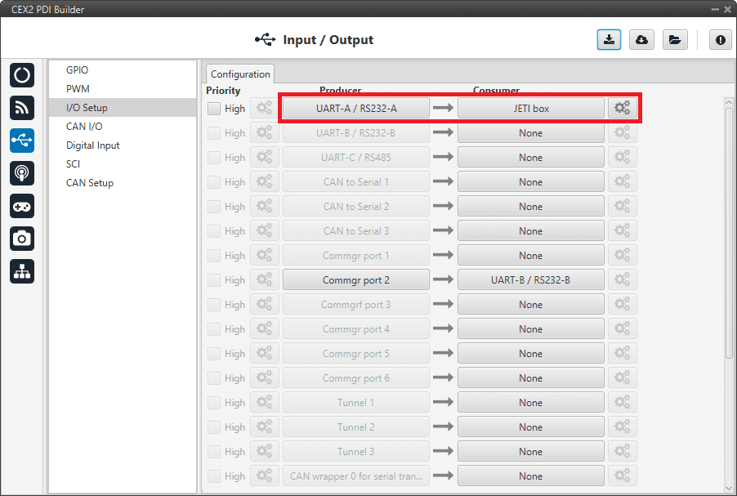Open consumer dropdown for CAN wrapper 0 row

pyautogui.click(x=530, y=476)
